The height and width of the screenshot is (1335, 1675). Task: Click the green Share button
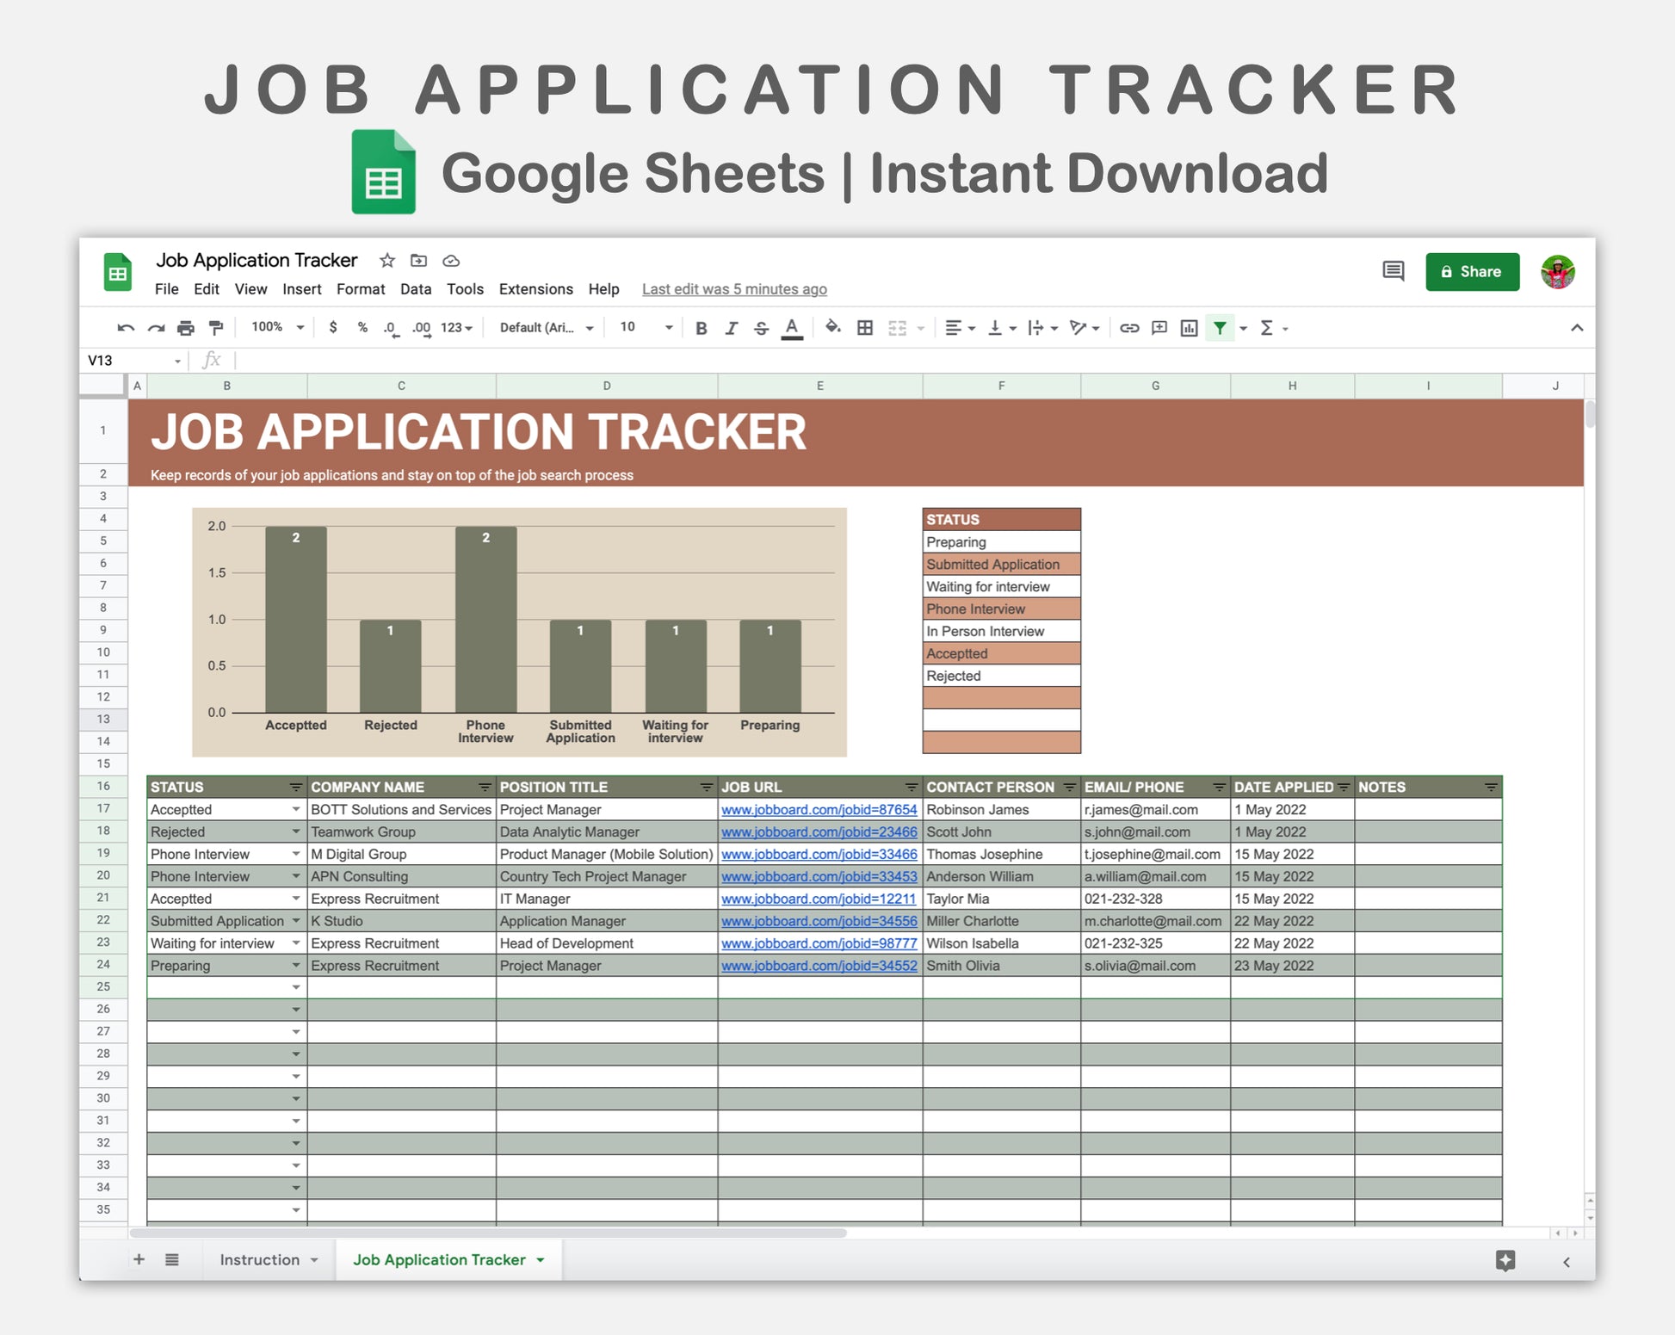(1471, 272)
